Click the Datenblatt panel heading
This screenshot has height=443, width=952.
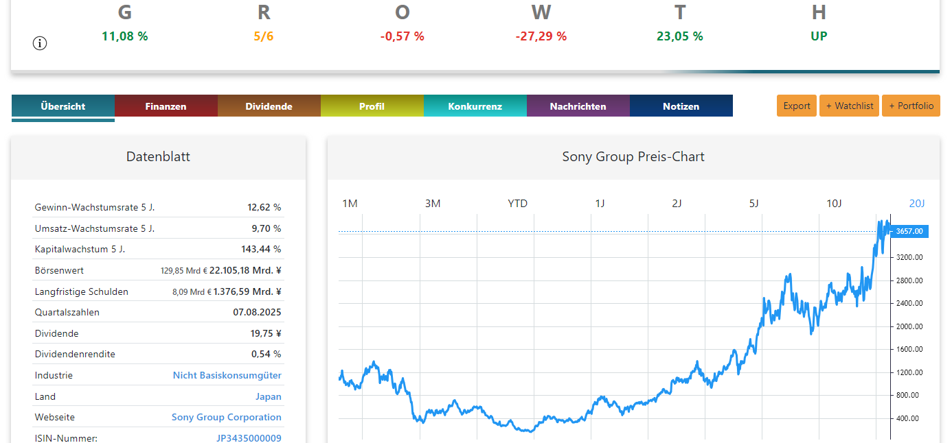pyautogui.click(x=158, y=156)
